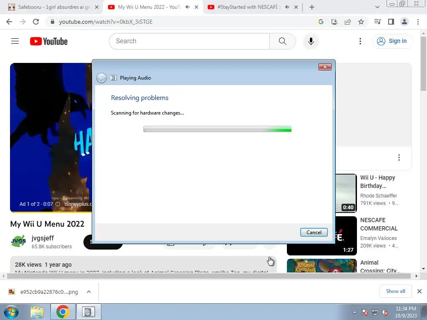Image resolution: width=427 pixels, height=320 pixels.
Task: Open the YouTube hamburger guide menu
Action: [x=15, y=41]
